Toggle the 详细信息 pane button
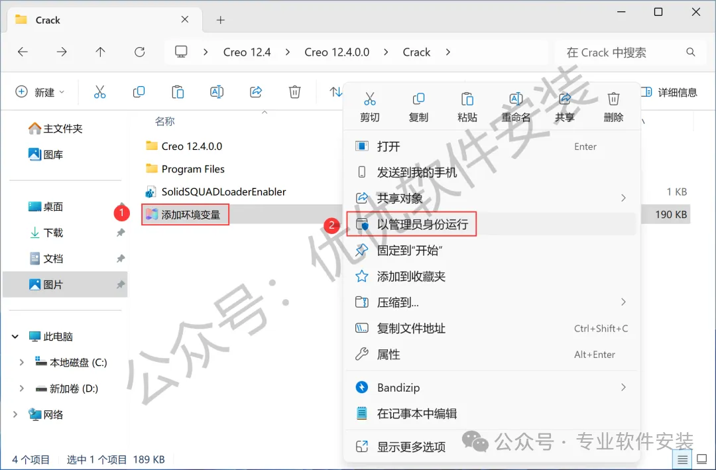This screenshot has width=716, height=470. tap(670, 92)
